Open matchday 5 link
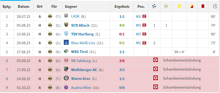220x93 pixels. tap(7, 52)
